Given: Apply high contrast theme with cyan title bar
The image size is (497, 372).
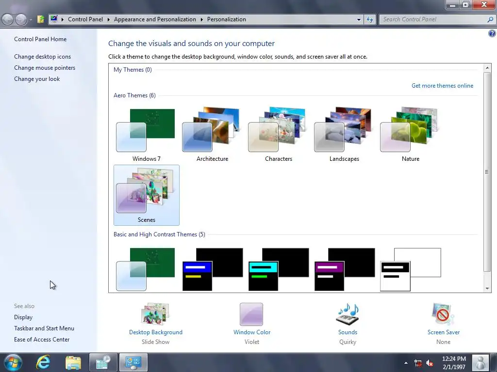Looking at the screenshot, I should (x=279, y=269).
